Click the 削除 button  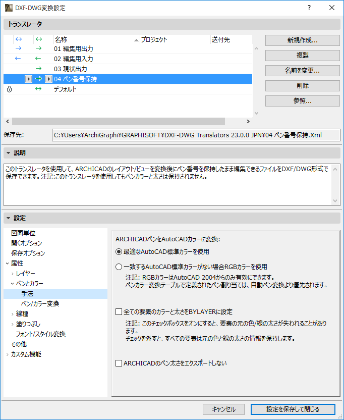(302, 85)
